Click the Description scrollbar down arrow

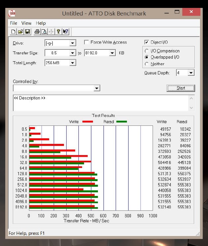pyautogui.click(x=191, y=108)
